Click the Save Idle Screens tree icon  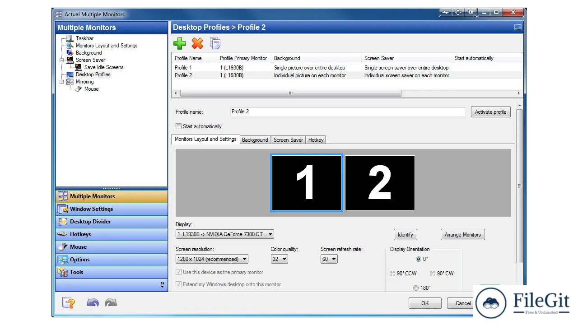pyautogui.click(x=79, y=67)
